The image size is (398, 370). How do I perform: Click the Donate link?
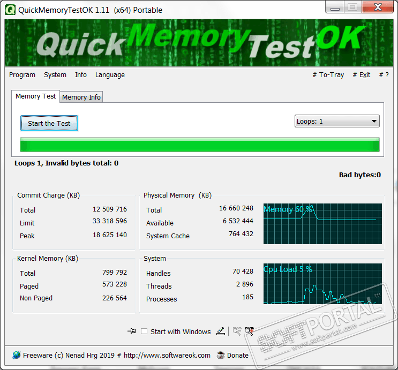[238, 355]
